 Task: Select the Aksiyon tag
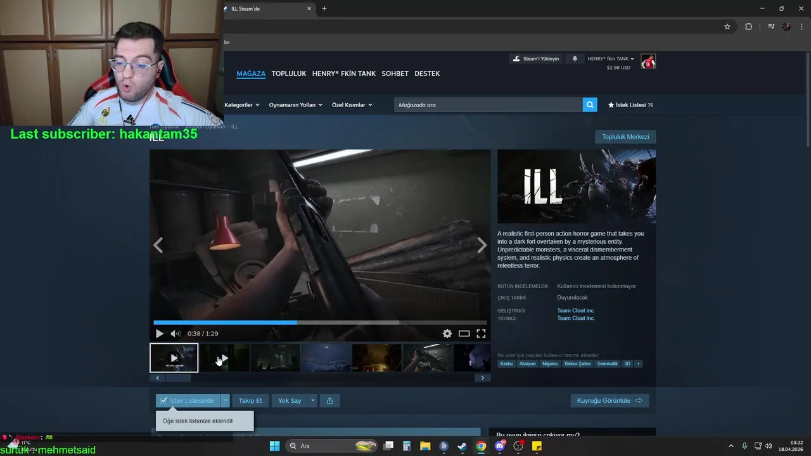click(x=527, y=364)
